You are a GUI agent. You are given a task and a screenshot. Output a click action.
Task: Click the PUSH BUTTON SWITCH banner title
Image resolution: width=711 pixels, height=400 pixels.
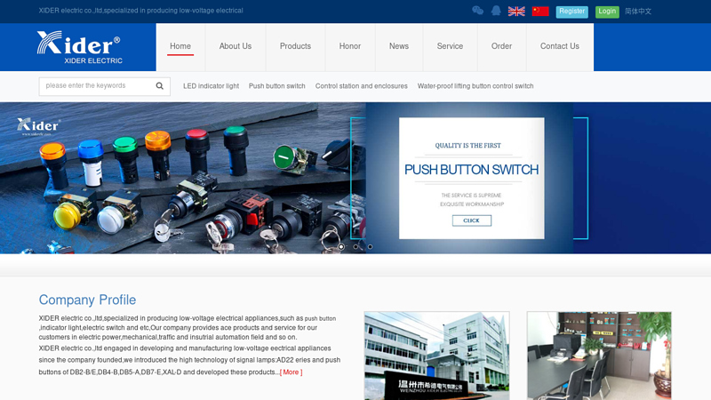(472, 170)
